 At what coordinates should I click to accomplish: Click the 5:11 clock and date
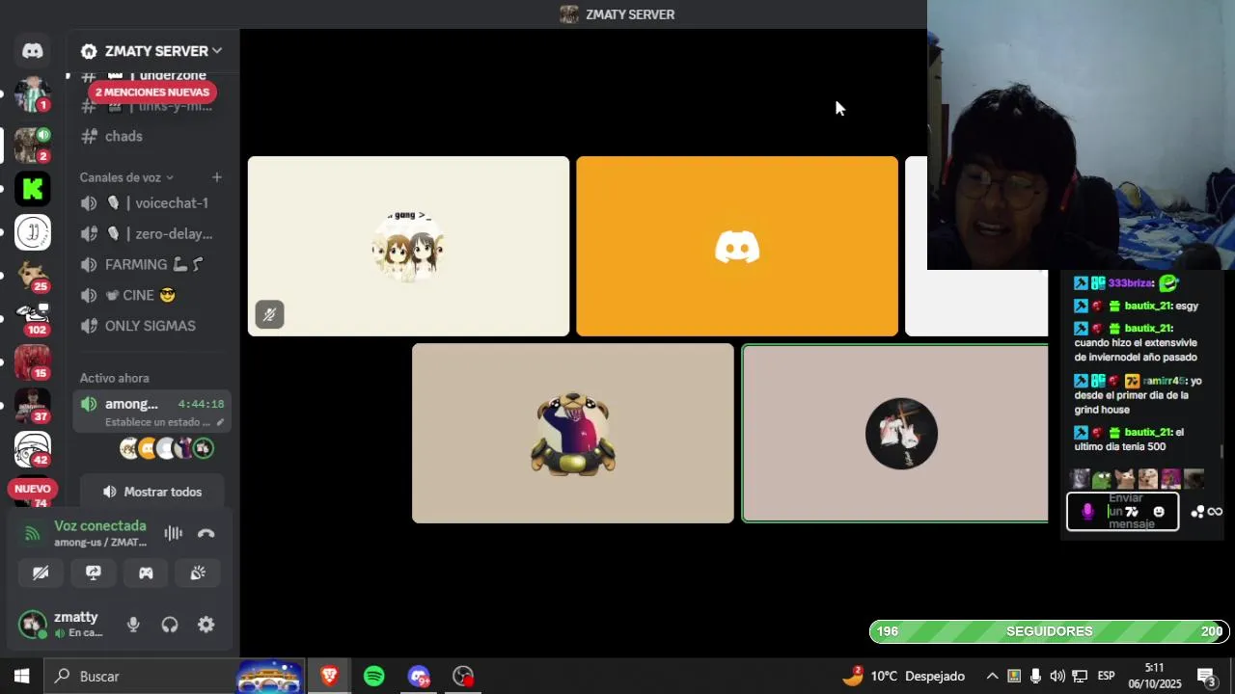point(1155,676)
